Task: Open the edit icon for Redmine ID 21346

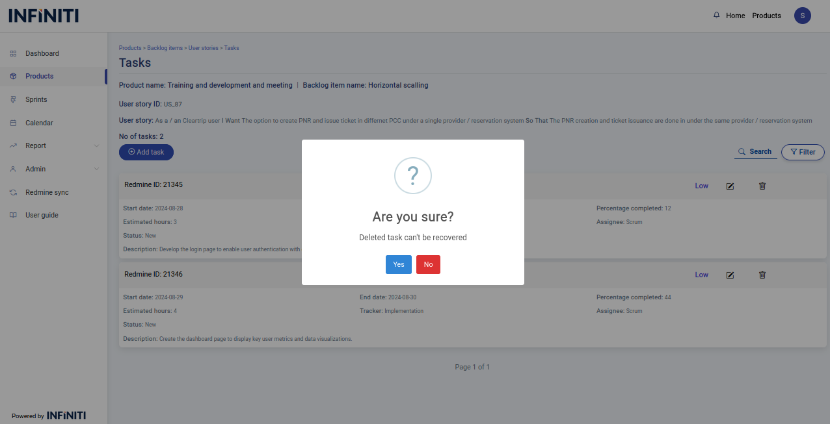Action: point(730,275)
